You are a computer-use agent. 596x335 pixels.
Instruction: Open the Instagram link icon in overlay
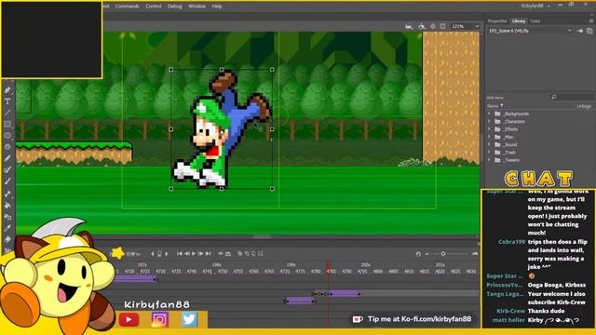point(159,319)
